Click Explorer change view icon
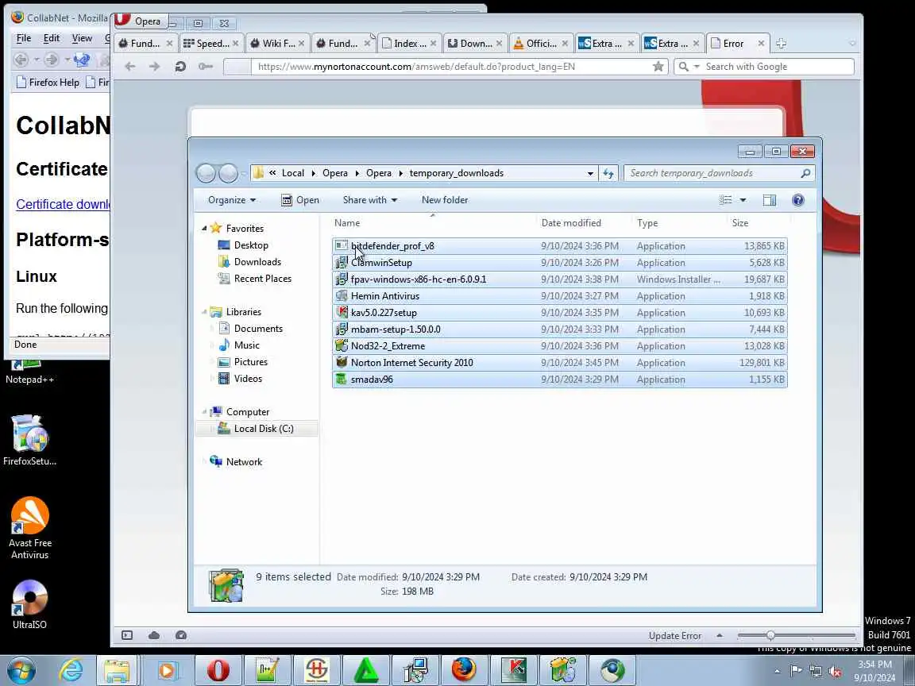The width and height of the screenshot is (915, 686). click(726, 200)
